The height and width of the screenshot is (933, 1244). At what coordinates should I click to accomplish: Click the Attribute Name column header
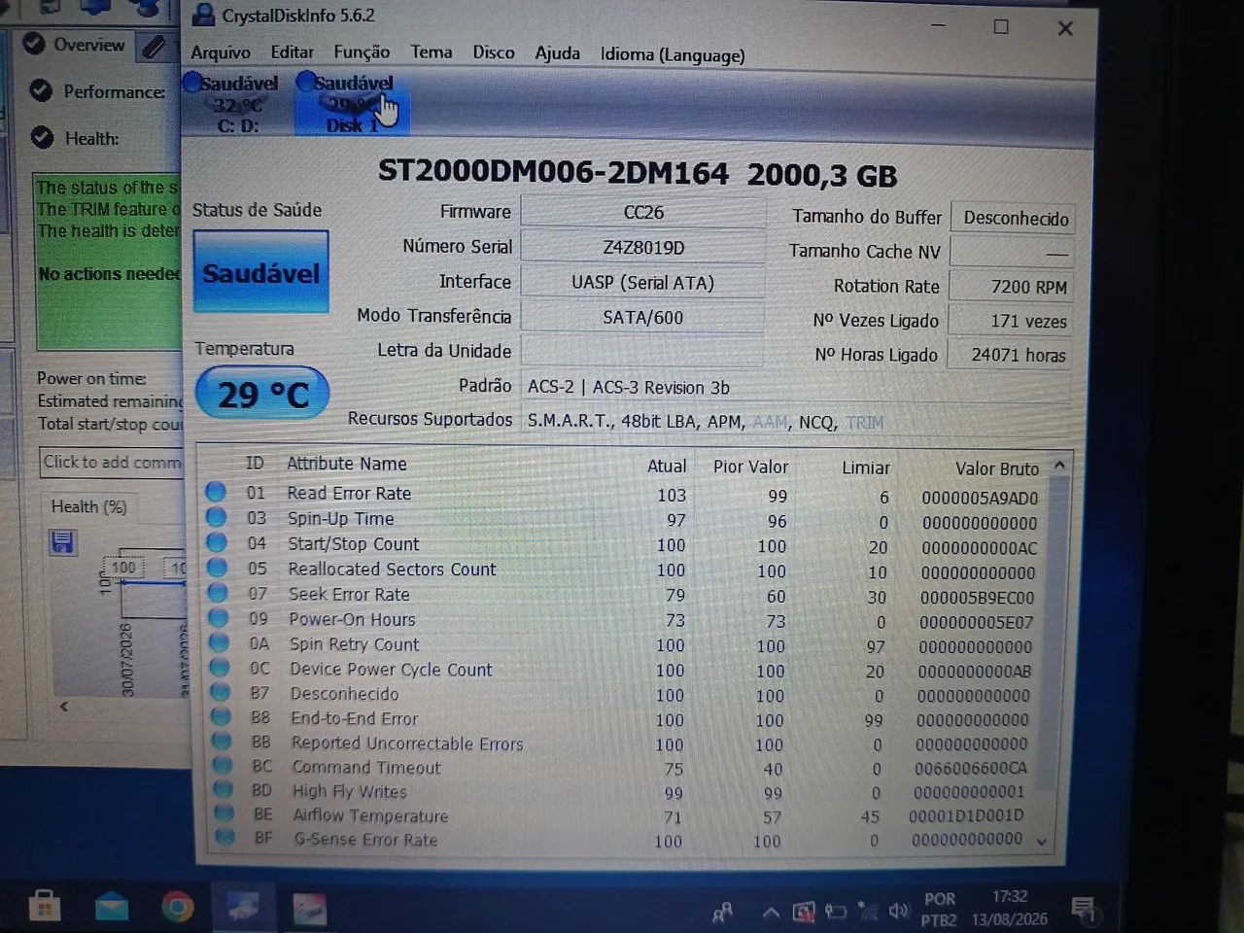point(346,464)
